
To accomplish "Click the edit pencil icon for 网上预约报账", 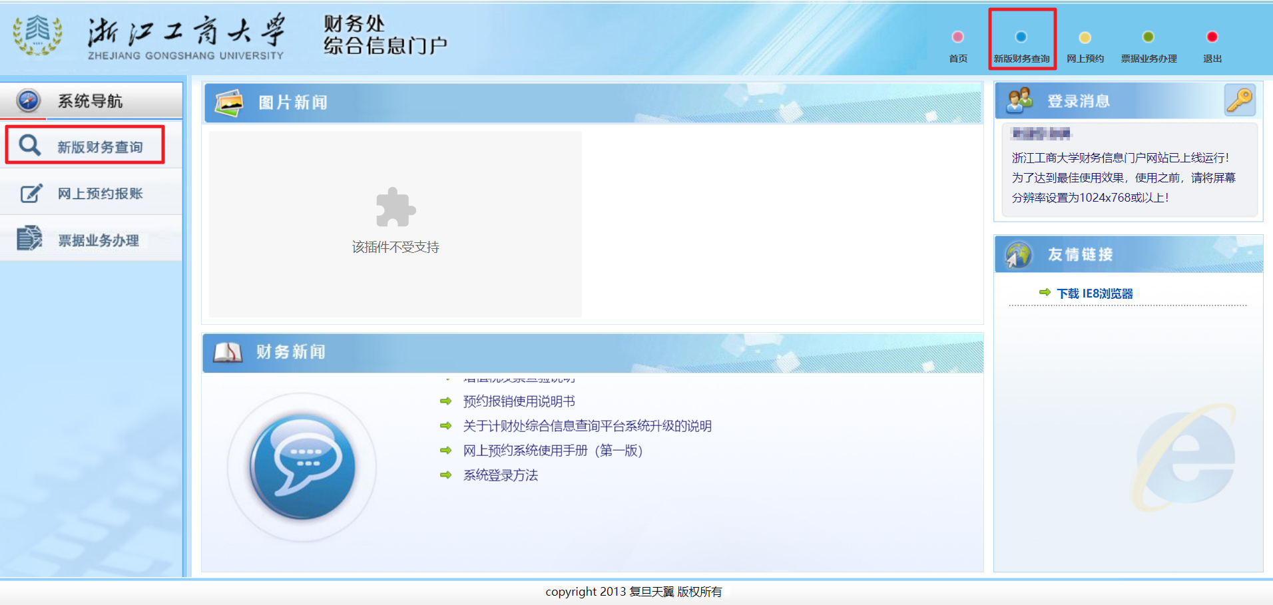I will (x=31, y=194).
